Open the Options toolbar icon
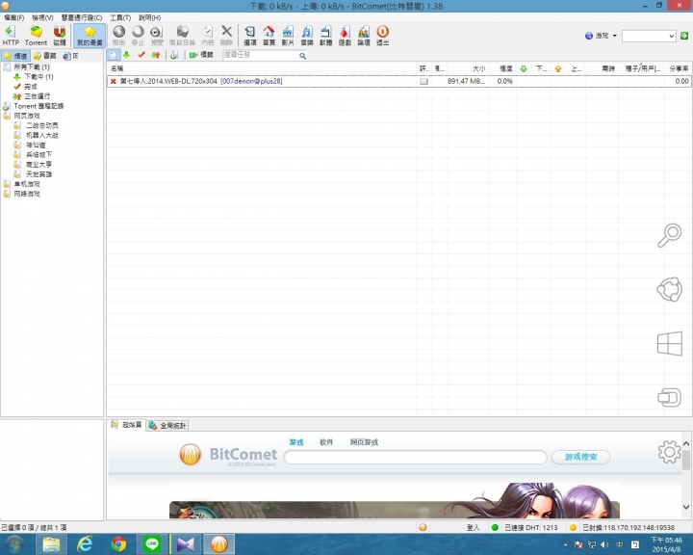693x555 pixels. [x=249, y=36]
